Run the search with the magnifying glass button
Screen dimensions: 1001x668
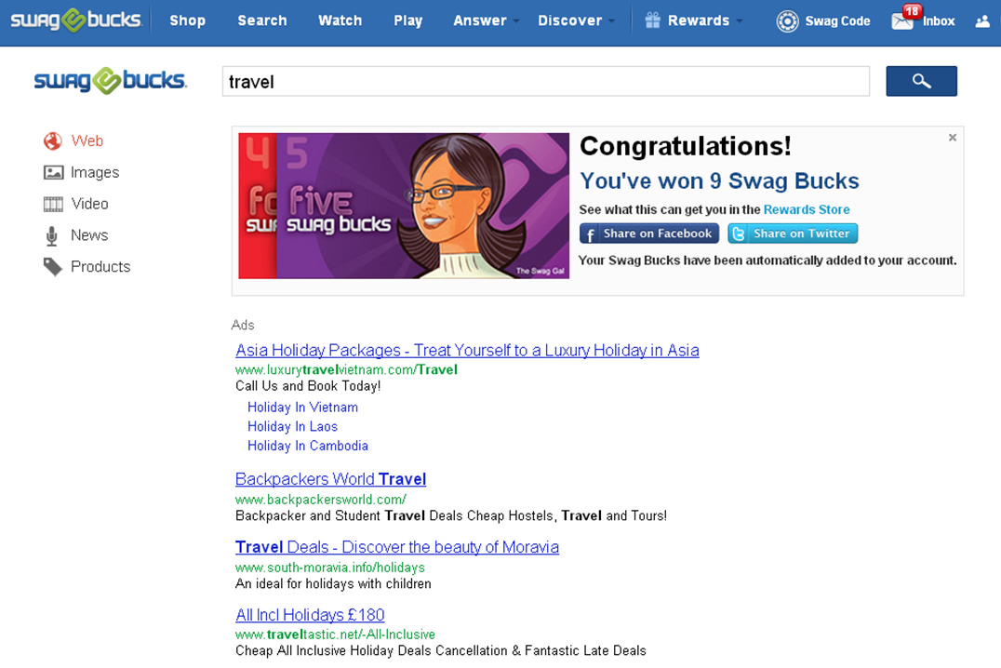click(921, 81)
